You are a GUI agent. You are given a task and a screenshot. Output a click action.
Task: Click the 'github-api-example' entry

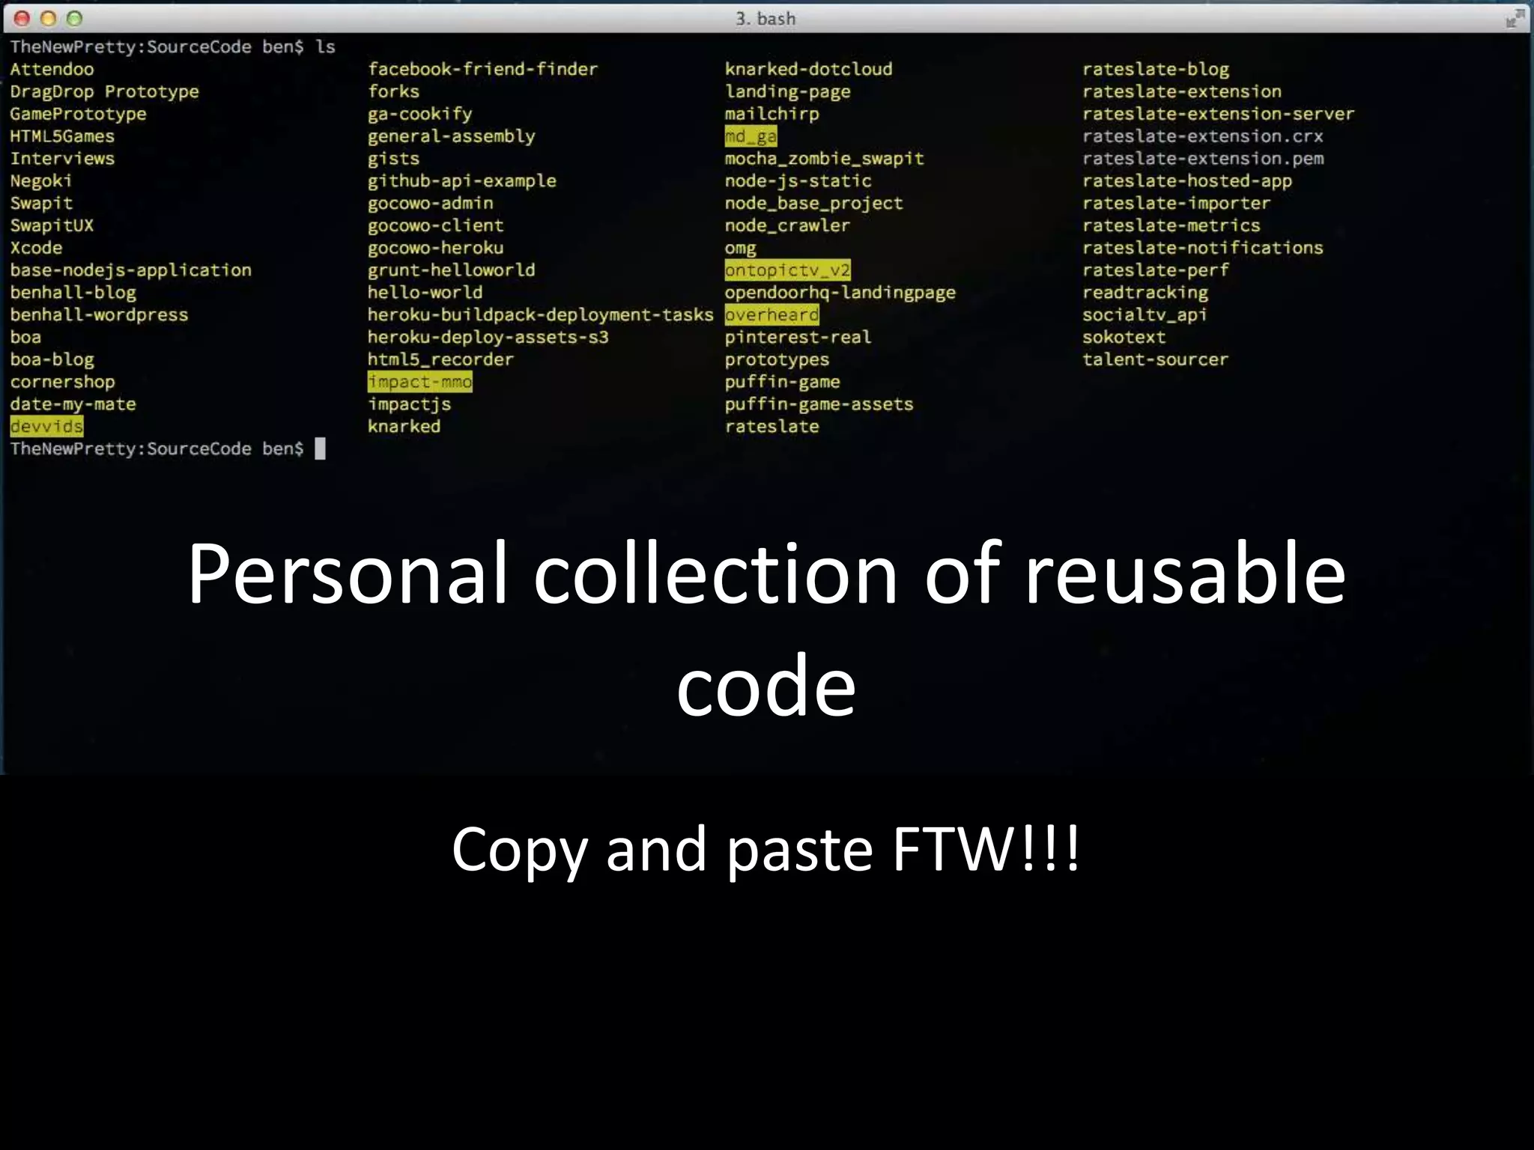(461, 180)
